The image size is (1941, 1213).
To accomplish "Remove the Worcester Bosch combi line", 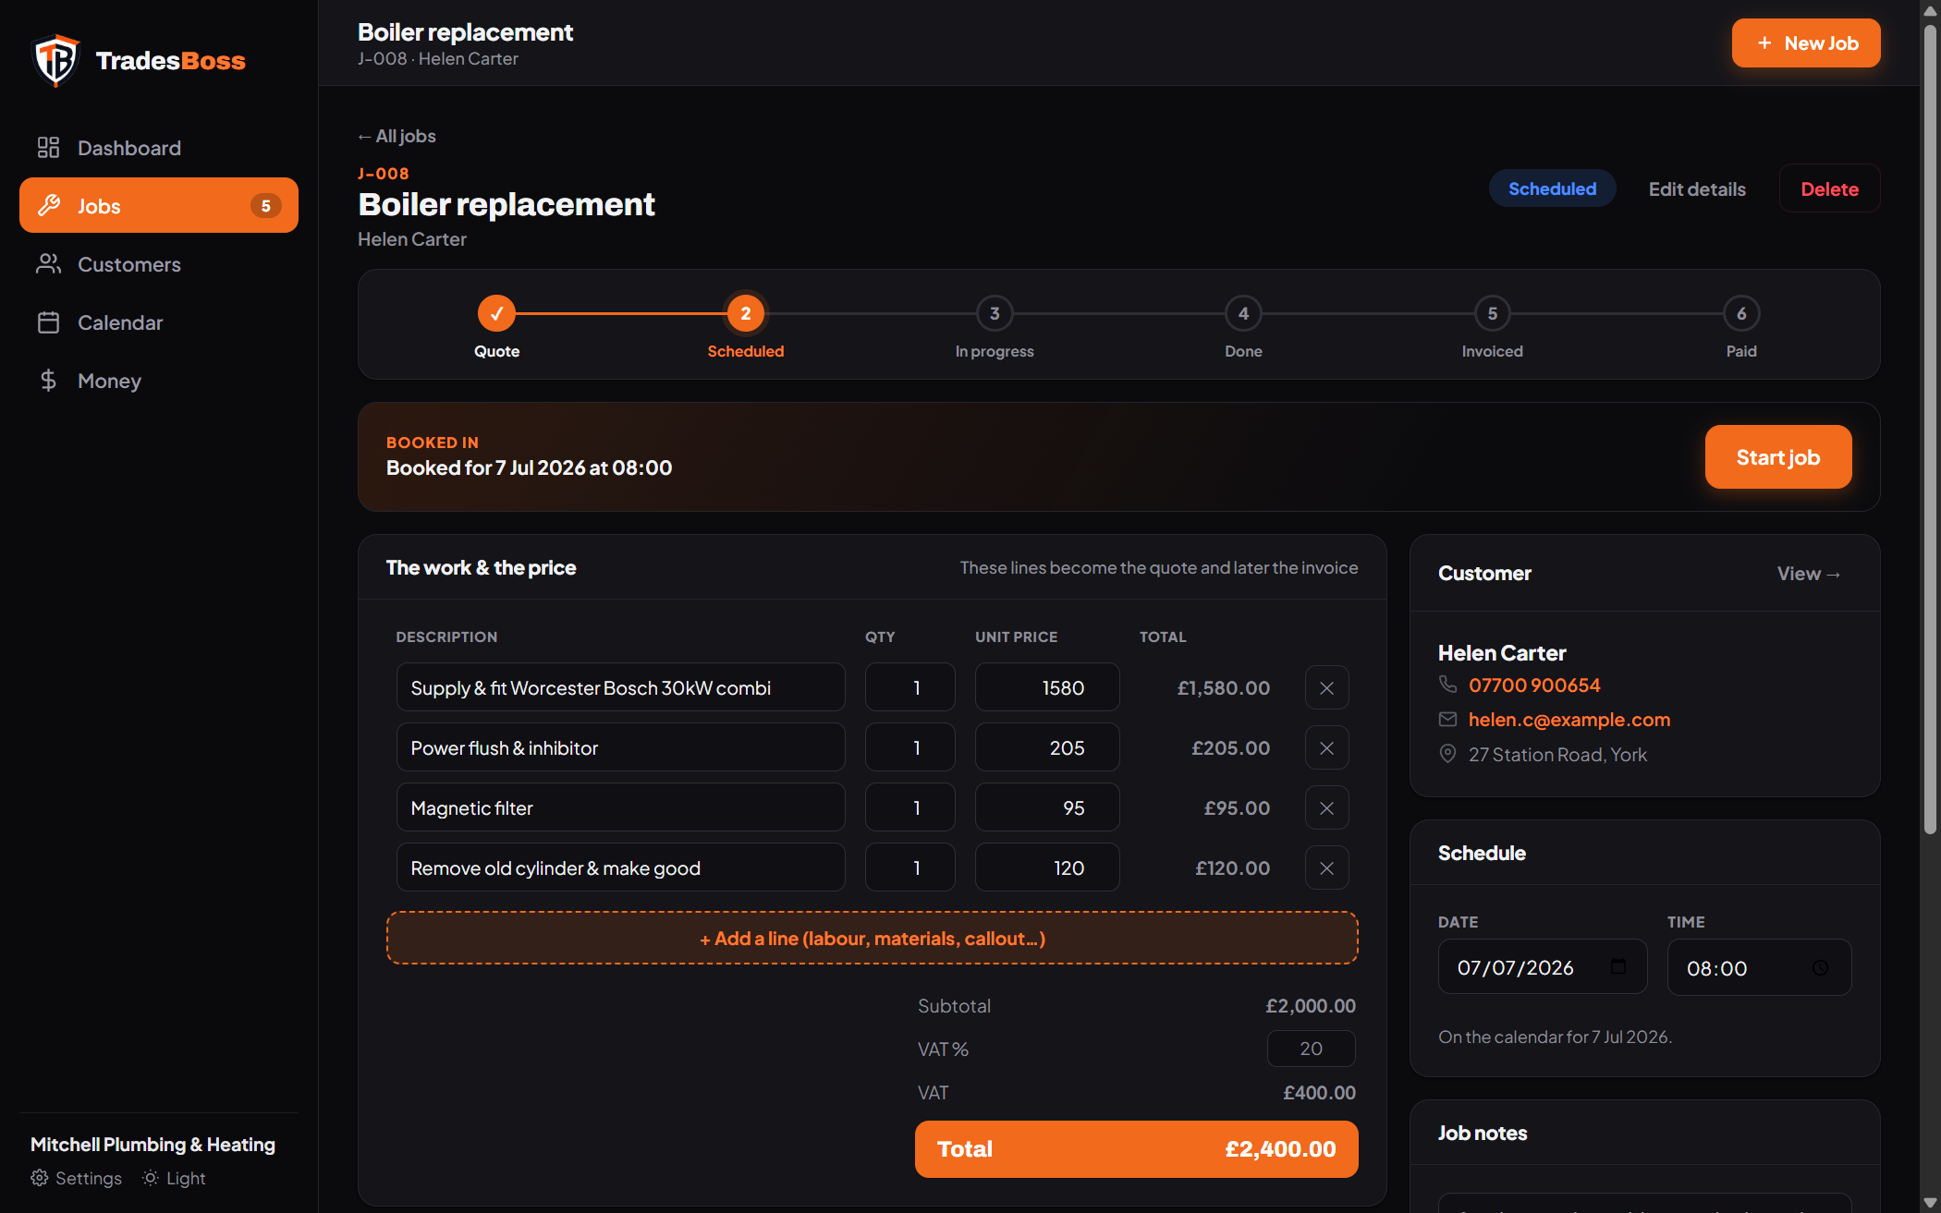I will click(1326, 687).
